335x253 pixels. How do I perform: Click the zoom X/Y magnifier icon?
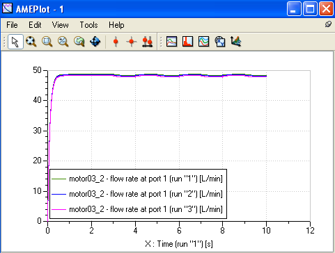pos(63,42)
